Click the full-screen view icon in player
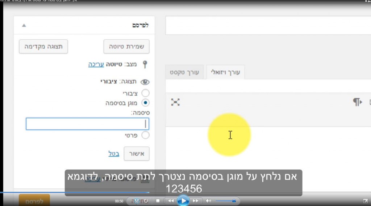 click(365, 201)
